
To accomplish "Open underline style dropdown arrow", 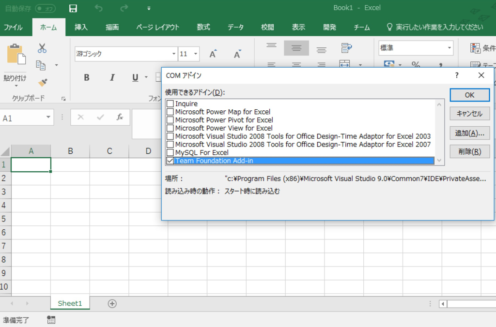I will (146, 77).
